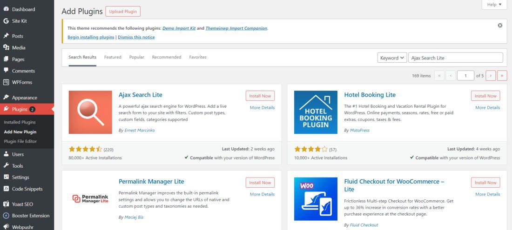
Task: Click the current page number field
Action: (465, 76)
